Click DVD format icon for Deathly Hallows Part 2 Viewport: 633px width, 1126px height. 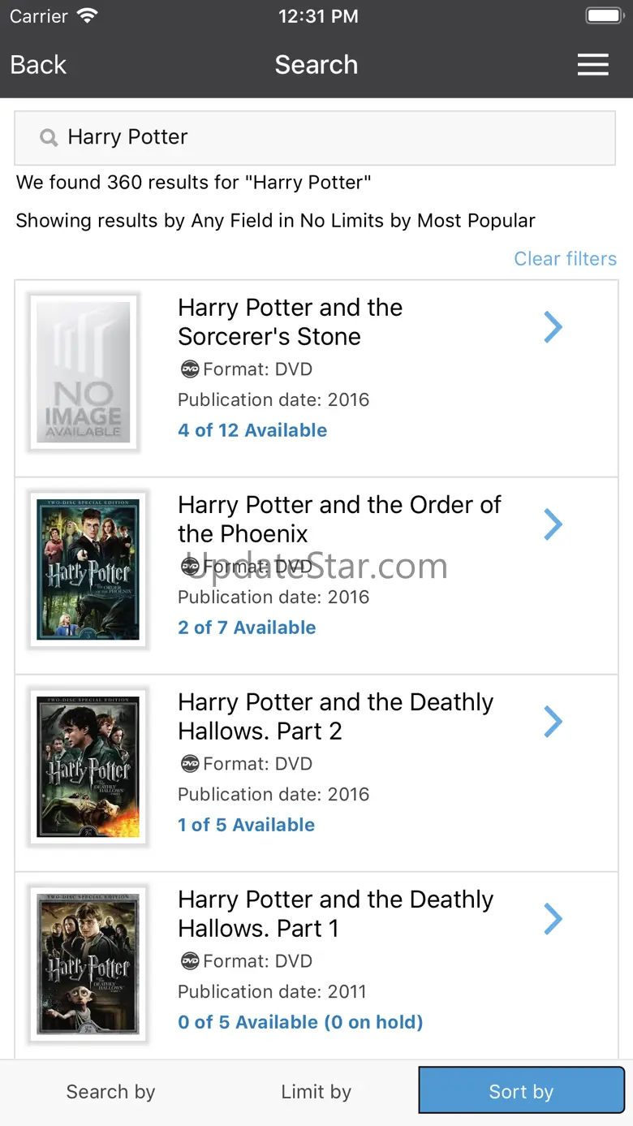pos(189,764)
